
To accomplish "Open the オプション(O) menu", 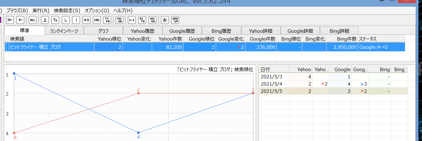I will tap(97, 10).
